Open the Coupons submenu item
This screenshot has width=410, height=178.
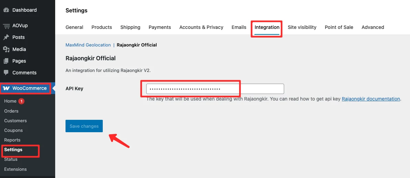click(13, 130)
